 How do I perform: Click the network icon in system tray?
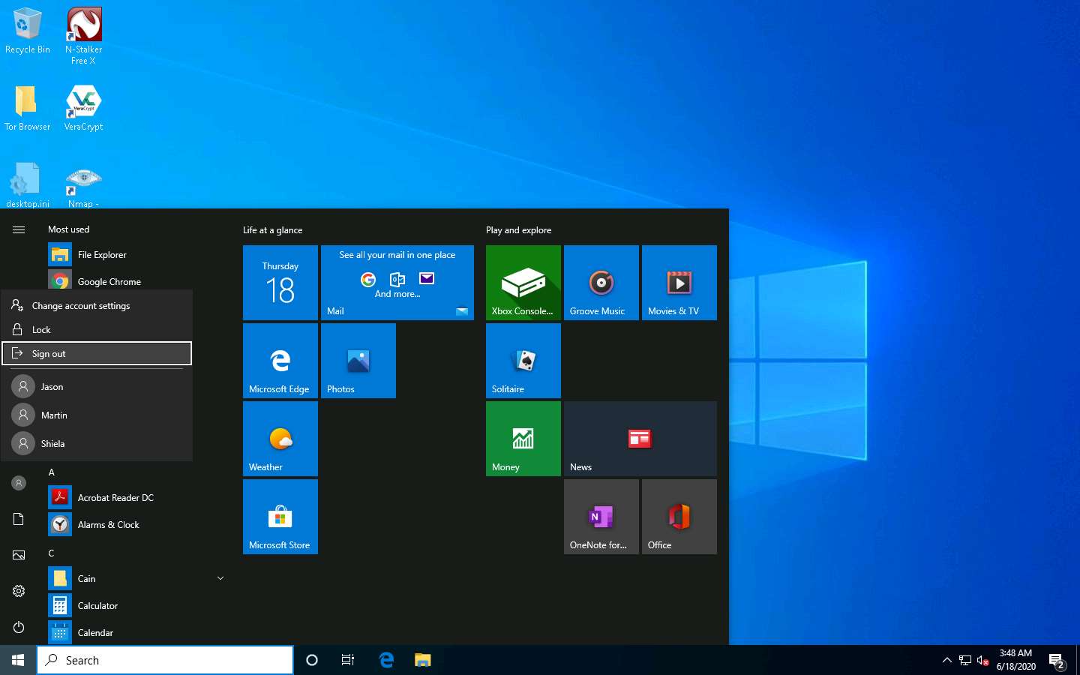point(965,661)
